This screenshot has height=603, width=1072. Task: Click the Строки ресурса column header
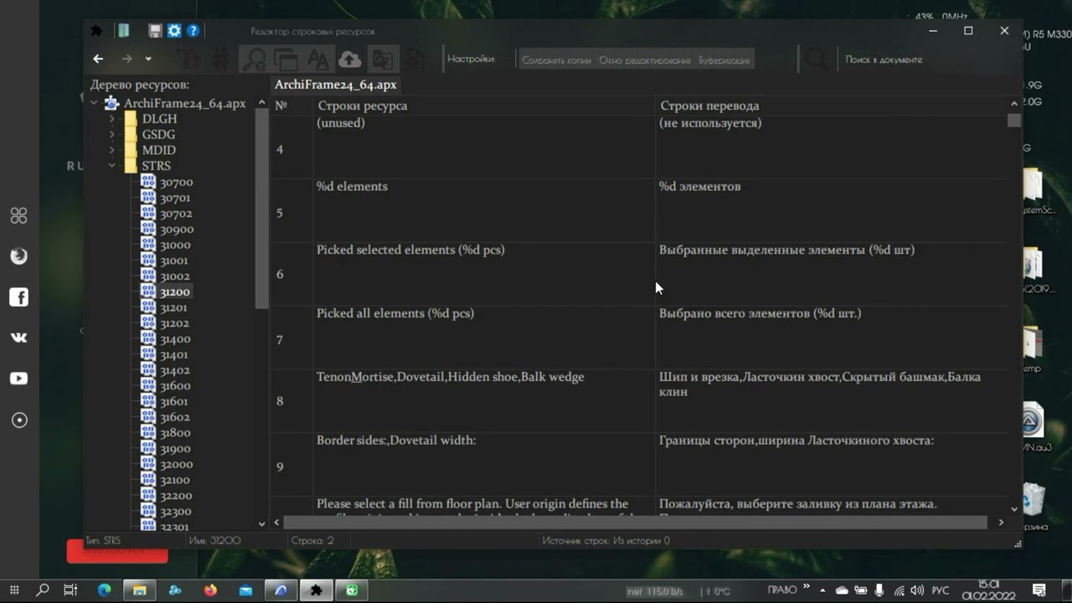click(484, 106)
